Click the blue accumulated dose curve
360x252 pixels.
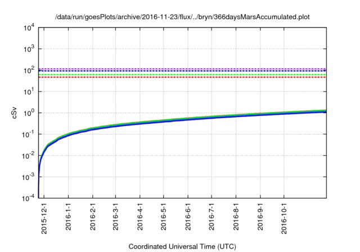tap(182, 119)
